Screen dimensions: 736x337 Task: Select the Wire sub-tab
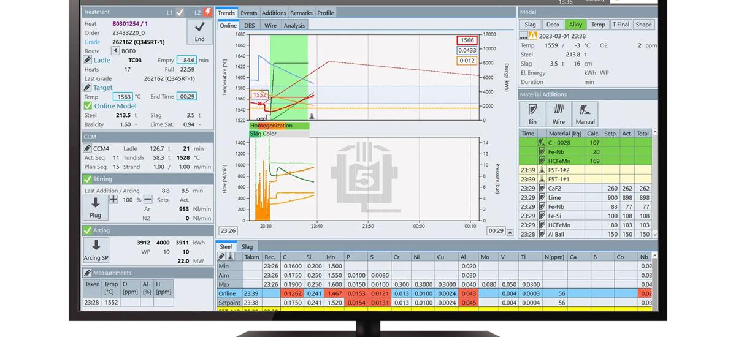click(270, 26)
